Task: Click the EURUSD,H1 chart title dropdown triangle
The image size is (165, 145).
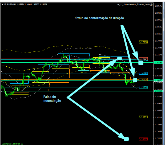Action: 2,5
